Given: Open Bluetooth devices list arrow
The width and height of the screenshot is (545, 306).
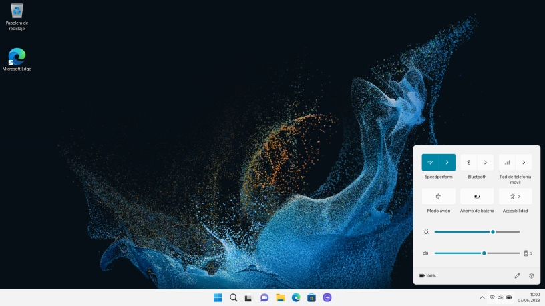Looking at the screenshot, I should click(x=485, y=163).
